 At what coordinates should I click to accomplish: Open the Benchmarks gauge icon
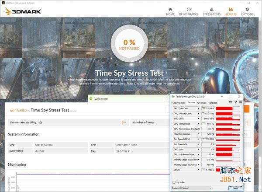coord(189,9)
